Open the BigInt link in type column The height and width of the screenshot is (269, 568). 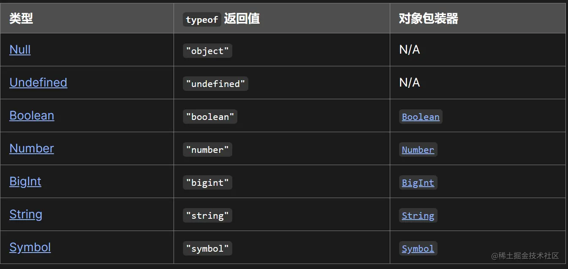click(25, 182)
